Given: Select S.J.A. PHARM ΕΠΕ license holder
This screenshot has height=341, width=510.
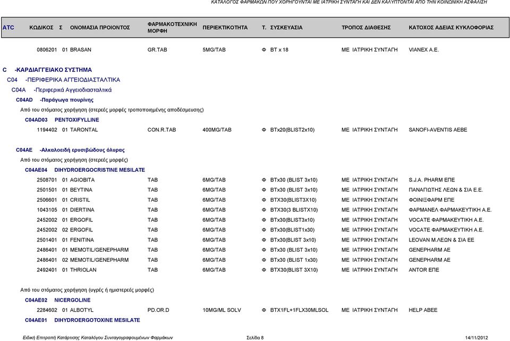Looking at the screenshot, I should coord(431,180).
